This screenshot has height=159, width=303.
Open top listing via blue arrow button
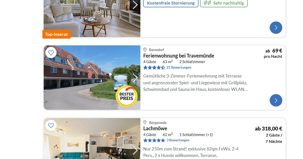tap(276, 28)
